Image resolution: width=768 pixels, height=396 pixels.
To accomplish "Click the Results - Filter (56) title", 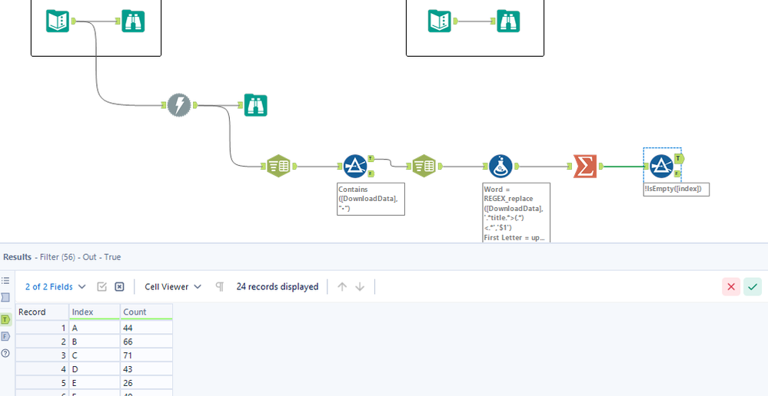I will coord(62,256).
